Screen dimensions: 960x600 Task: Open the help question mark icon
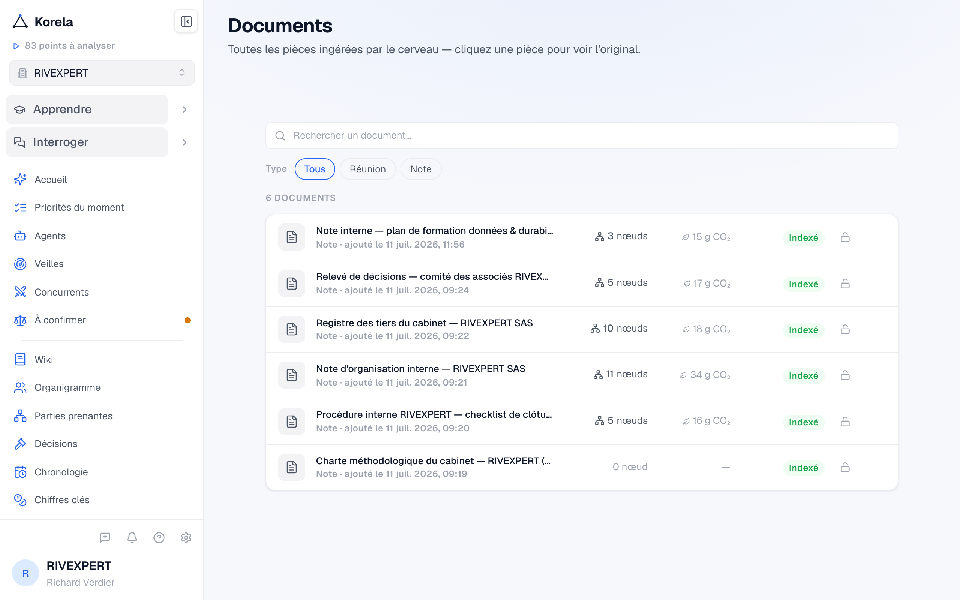coord(159,538)
